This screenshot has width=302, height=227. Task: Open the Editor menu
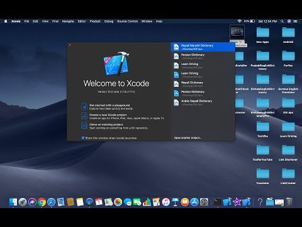click(82, 21)
